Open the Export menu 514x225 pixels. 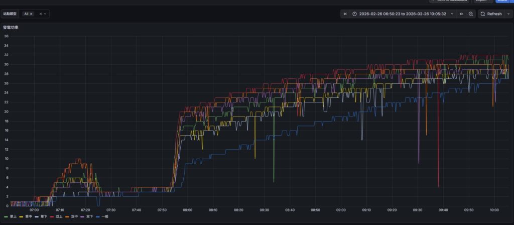(483, 1)
